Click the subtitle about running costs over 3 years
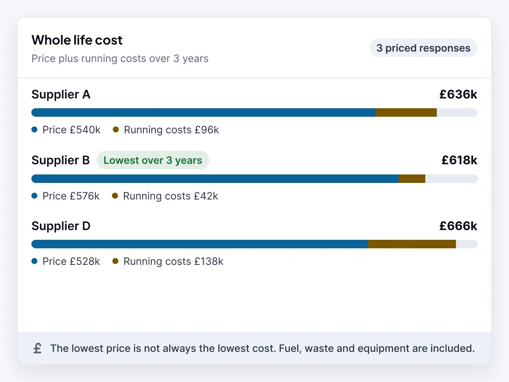The height and width of the screenshot is (382, 509). point(120,58)
